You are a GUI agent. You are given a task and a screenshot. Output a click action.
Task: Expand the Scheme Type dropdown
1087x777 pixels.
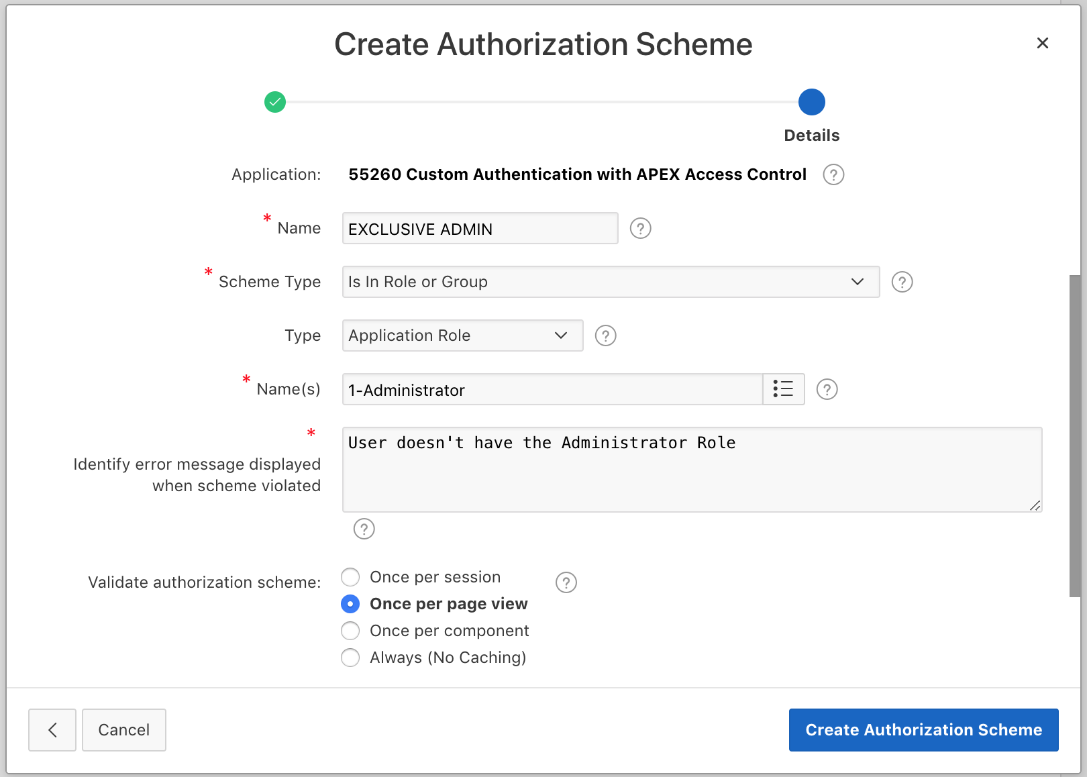tap(610, 282)
